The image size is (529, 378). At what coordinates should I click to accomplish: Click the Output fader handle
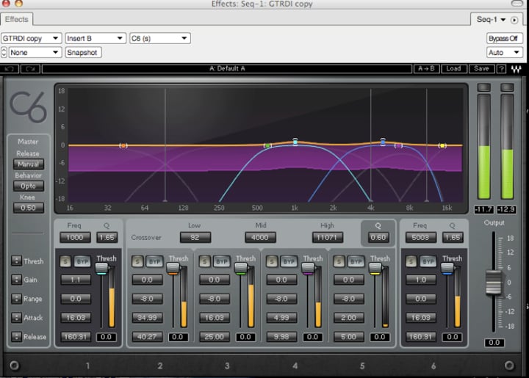pos(494,283)
